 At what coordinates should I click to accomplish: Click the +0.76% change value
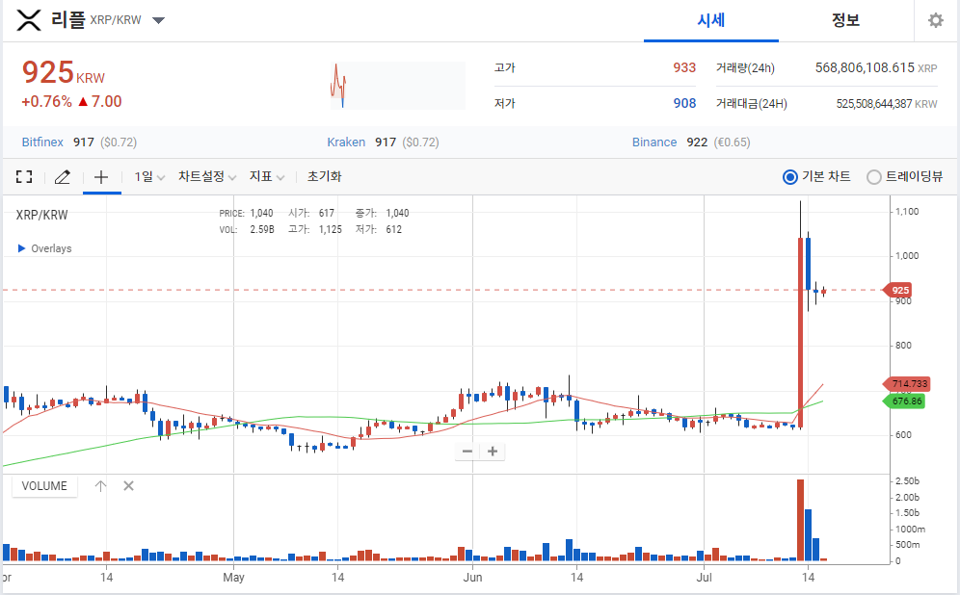click(x=46, y=101)
